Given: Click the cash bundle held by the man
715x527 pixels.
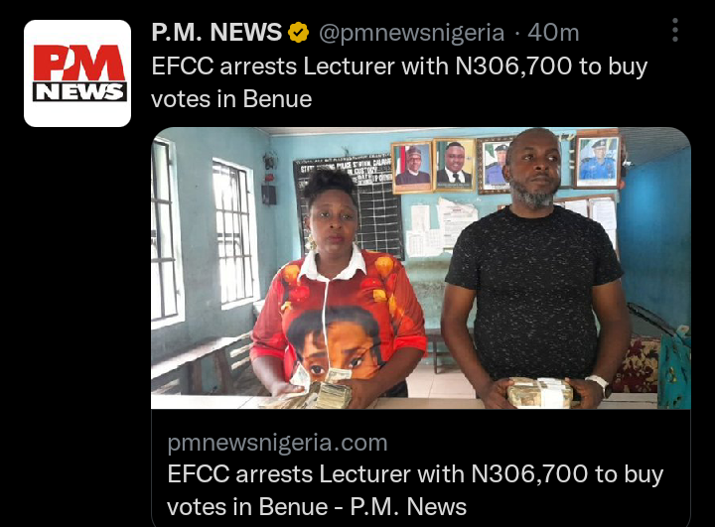Looking at the screenshot, I should (539, 392).
